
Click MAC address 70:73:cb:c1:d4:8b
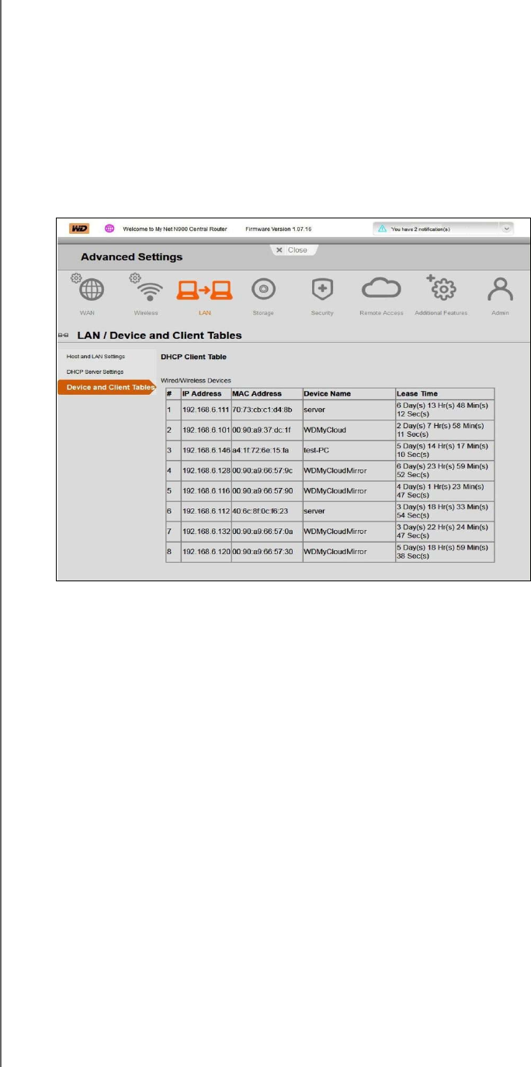pyautogui.click(x=262, y=410)
